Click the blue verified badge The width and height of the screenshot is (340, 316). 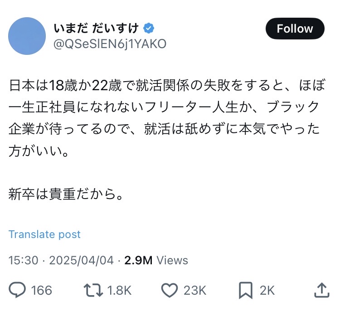(x=149, y=29)
